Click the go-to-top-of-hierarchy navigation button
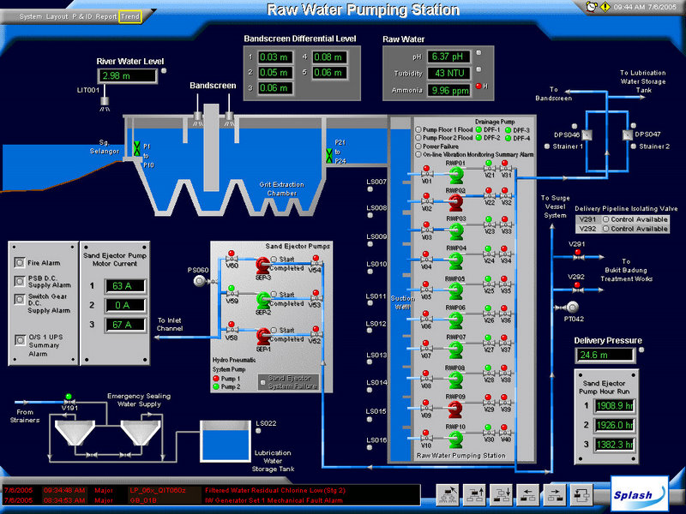The height and width of the screenshot is (514, 686). 447,495
